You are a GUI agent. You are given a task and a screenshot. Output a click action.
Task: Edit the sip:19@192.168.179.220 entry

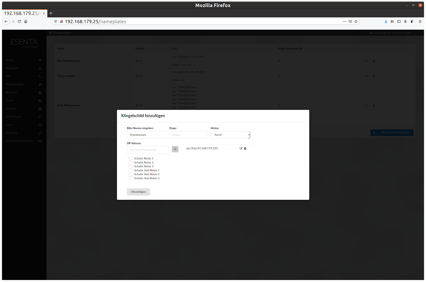pos(241,149)
